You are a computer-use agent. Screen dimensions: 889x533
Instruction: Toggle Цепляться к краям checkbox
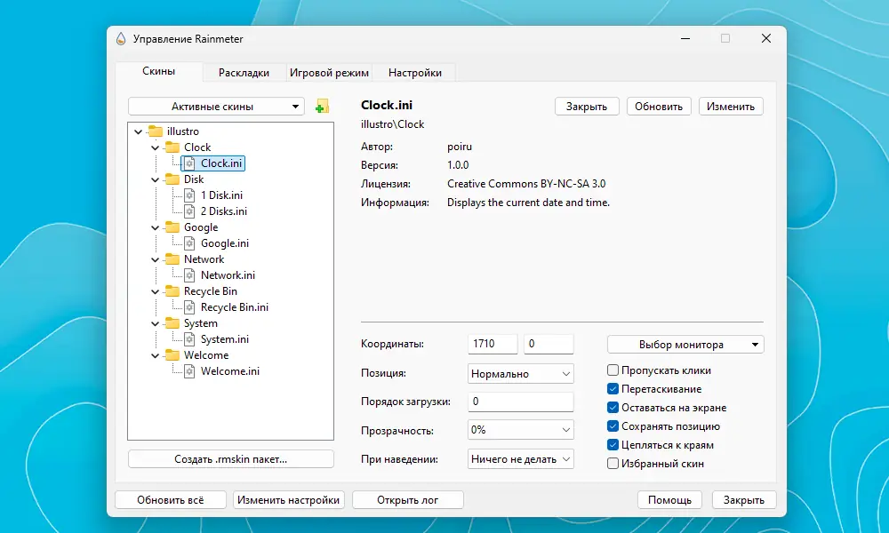coord(613,445)
